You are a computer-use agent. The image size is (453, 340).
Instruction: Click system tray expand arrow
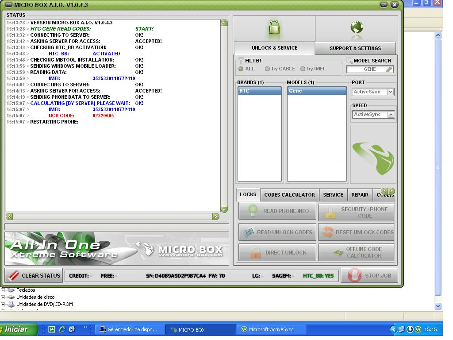tap(393, 329)
